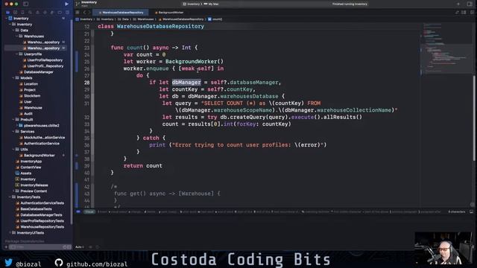Open pbwarehouses.cblite2 in Prebuilt
477x268 pixels.
click(42, 126)
